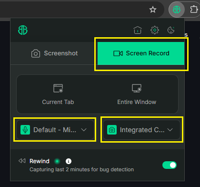Click the 'Capturing last 2 minutes for bug detection' text
The width and height of the screenshot is (200, 187).
tap(81, 169)
